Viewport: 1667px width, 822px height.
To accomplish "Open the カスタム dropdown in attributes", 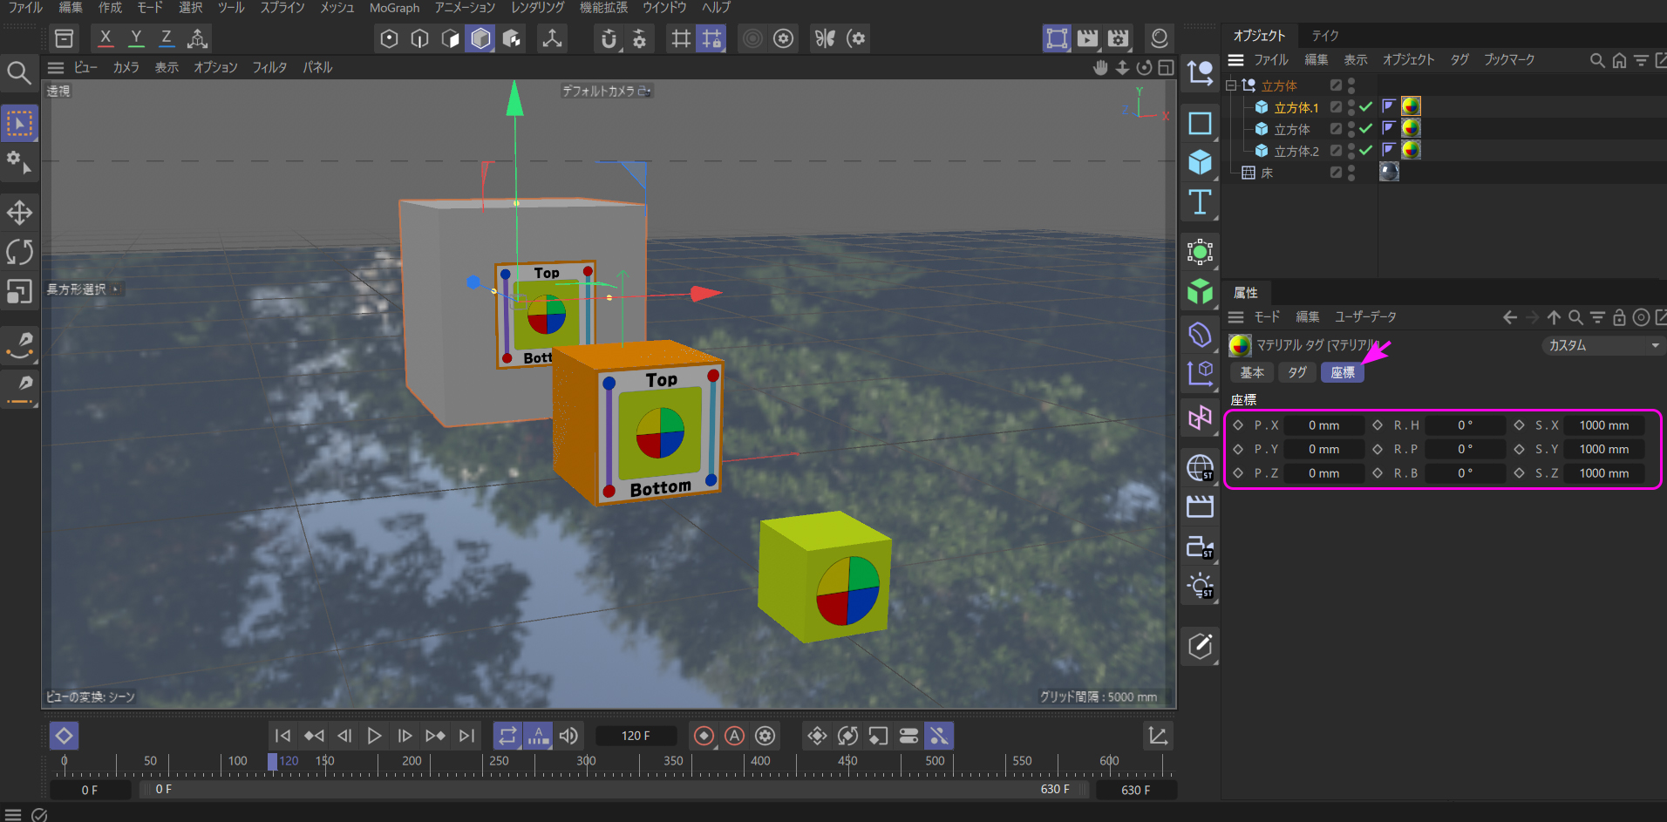I will tap(1602, 345).
